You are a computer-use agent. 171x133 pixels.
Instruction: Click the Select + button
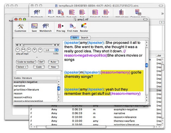point(22,67)
